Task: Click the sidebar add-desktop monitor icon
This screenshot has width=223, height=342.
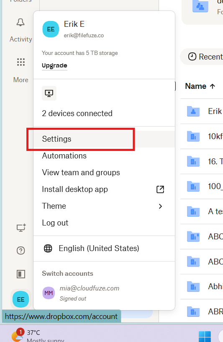Action: 21,228
